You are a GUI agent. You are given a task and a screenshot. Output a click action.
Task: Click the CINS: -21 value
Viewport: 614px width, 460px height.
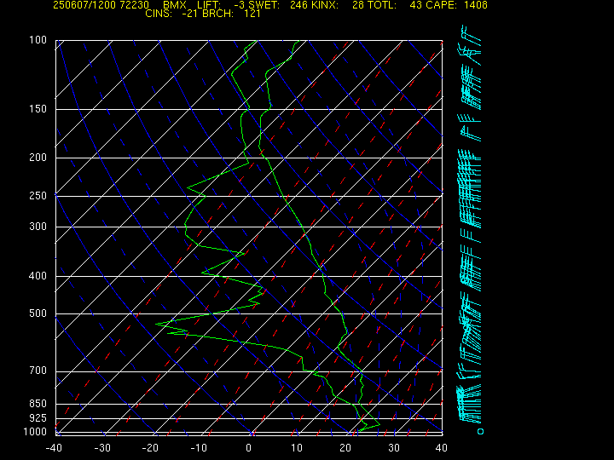click(171, 14)
